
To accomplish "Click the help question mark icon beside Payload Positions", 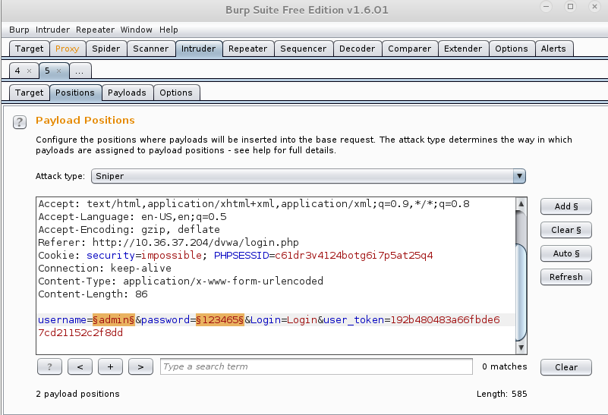I will [20, 121].
